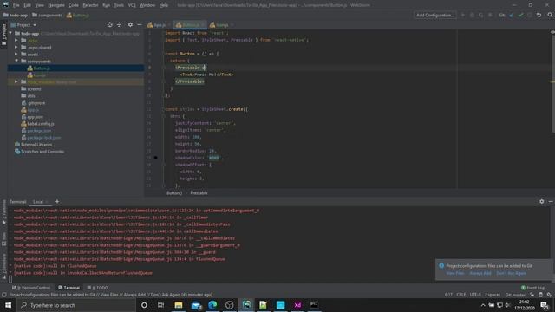Select package-lock.json in project tree
The height and width of the screenshot is (312, 555).
coord(43,138)
